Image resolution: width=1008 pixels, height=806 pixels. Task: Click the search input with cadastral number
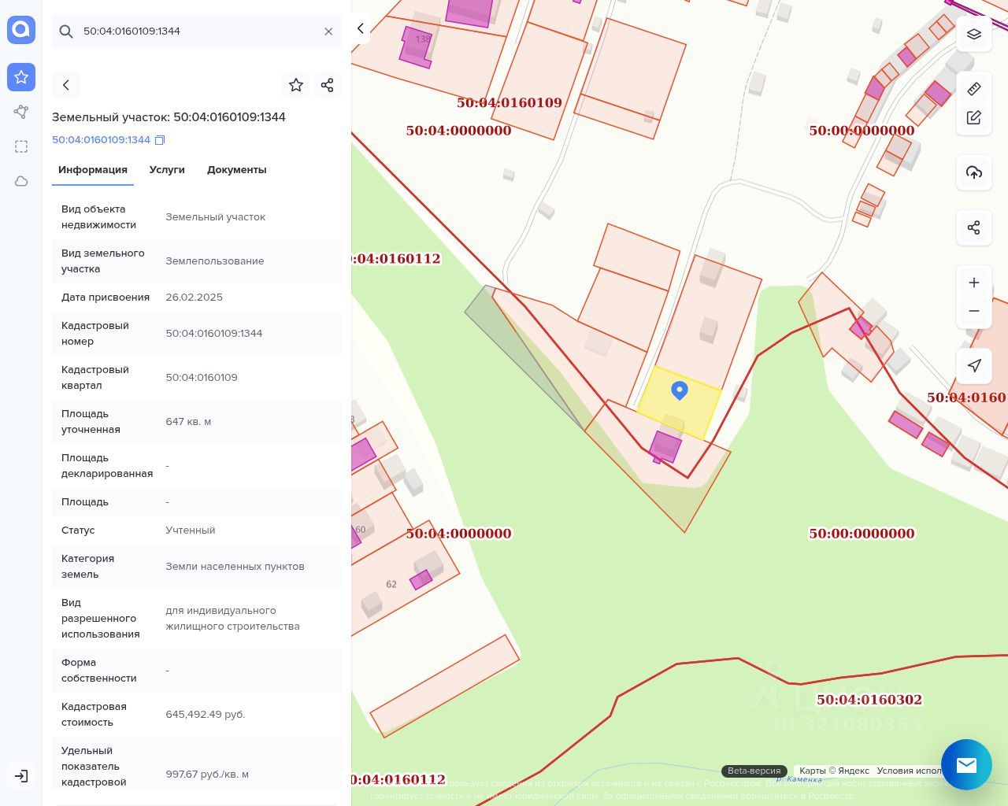coord(197,31)
